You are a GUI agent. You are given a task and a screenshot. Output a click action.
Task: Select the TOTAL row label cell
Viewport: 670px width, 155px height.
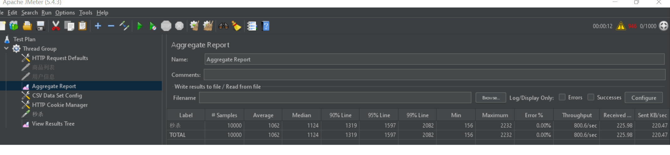[x=186, y=135]
